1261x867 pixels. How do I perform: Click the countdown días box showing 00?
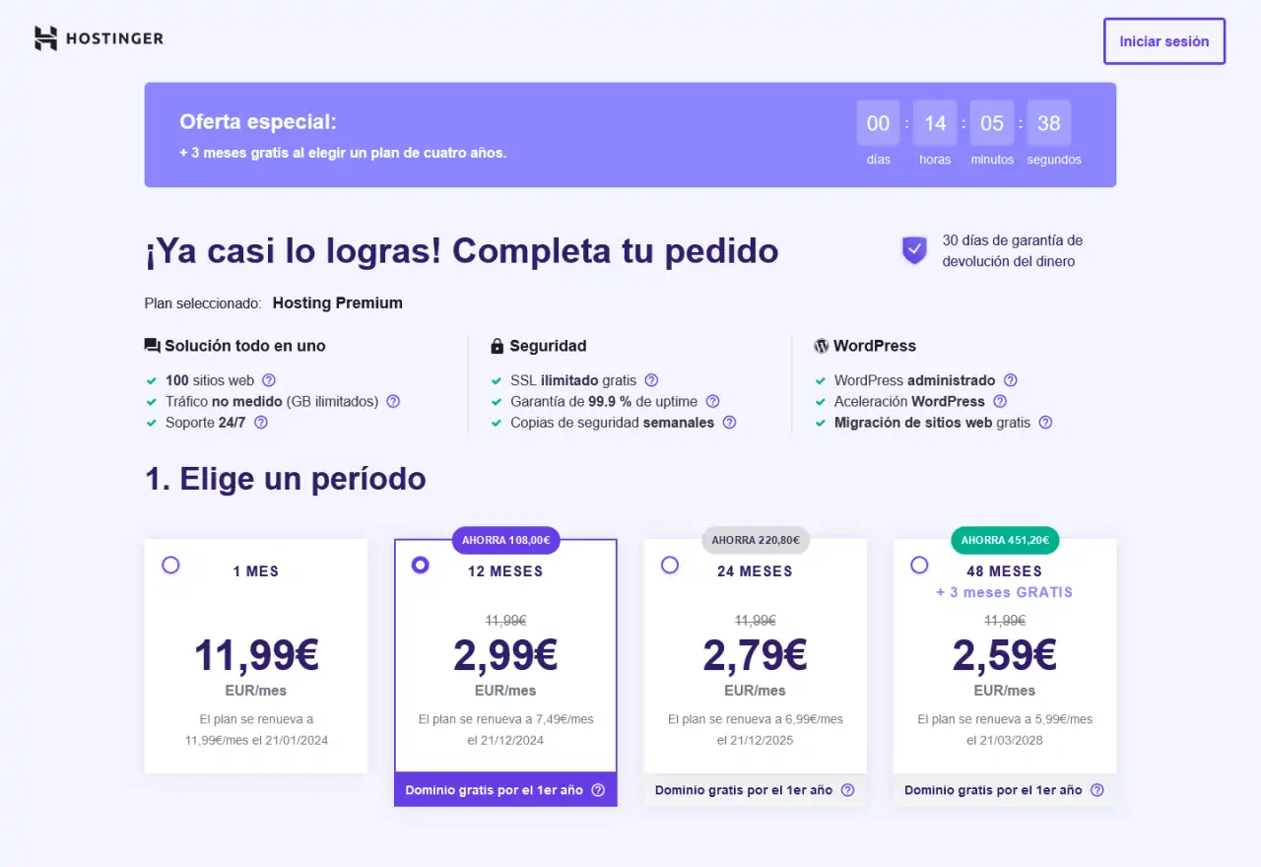tap(878, 123)
